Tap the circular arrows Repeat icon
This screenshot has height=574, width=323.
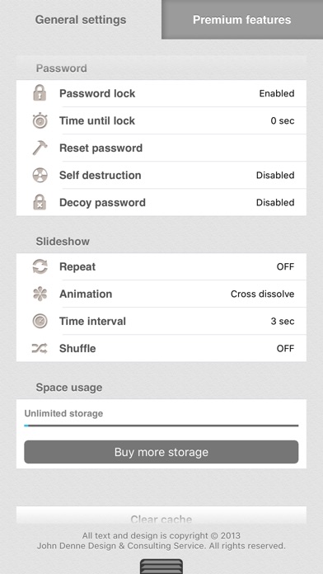40,266
